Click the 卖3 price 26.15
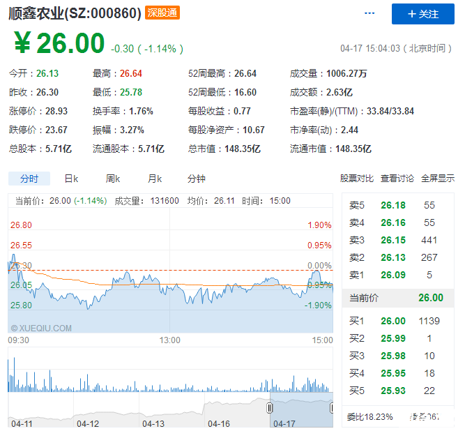The height and width of the screenshot is (438, 465). (x=393, y=240)
